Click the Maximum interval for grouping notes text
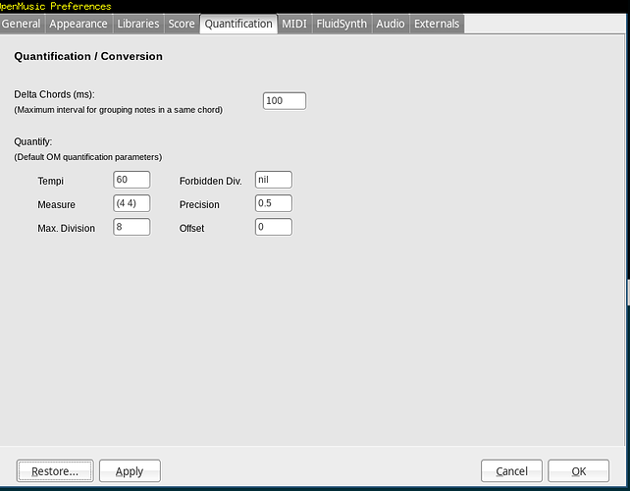This screenshot has height=491, width=630. click(118, 110)
